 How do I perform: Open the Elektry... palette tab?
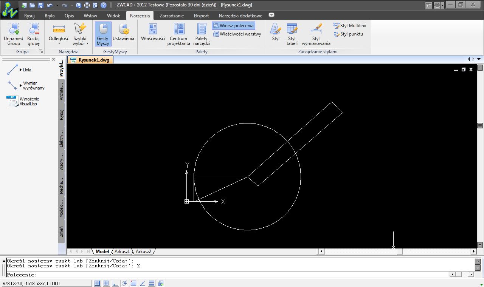pyautogui.click(x=62, y=138)
